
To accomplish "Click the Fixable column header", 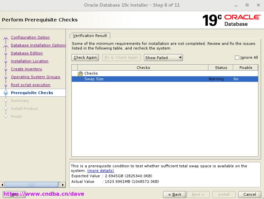I will coord(246,68).
